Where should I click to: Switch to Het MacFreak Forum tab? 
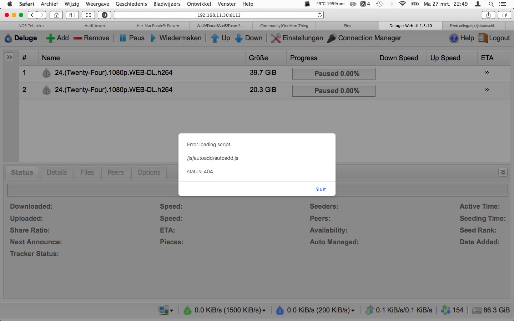pos(158,26)
